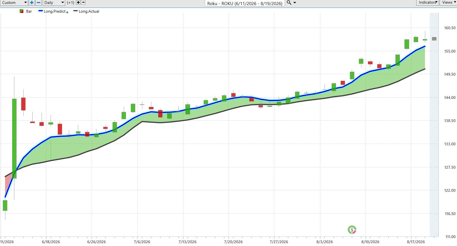This screenshot has height=246, width=457.
Task: Click the 127.50 price axis label
Action: click(450, 167)
